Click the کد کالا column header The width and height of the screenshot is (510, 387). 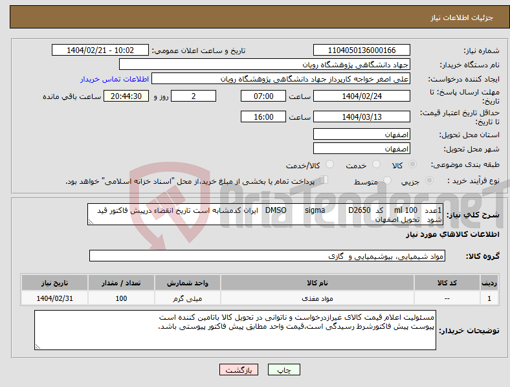(x=447, y=283)
